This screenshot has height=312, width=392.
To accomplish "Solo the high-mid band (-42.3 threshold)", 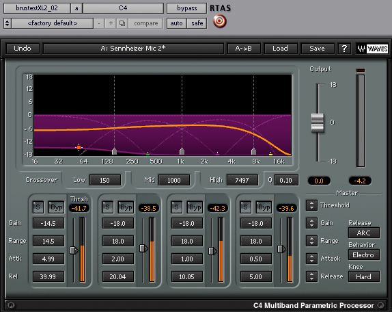I will tap(176, 207).
